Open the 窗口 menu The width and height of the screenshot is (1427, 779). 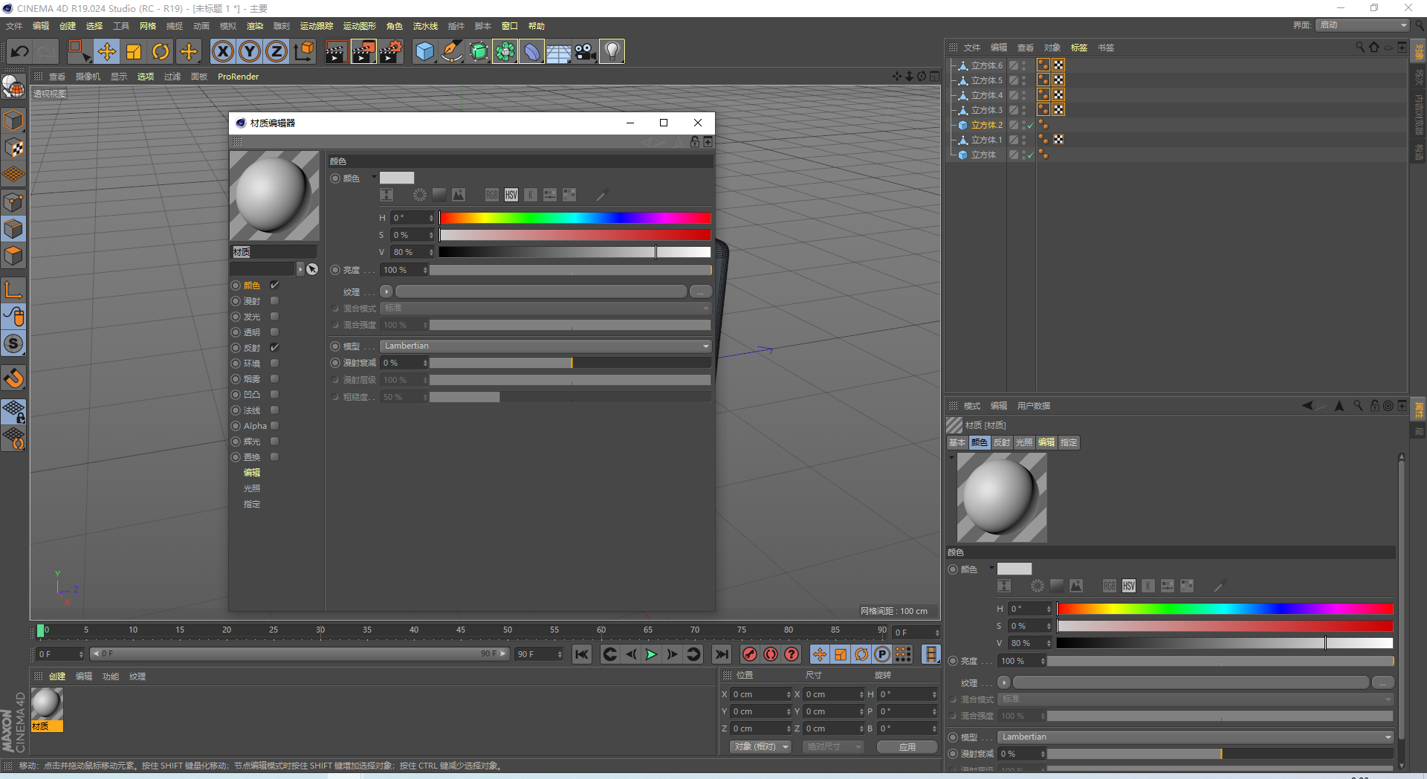(x=509, y=26)
